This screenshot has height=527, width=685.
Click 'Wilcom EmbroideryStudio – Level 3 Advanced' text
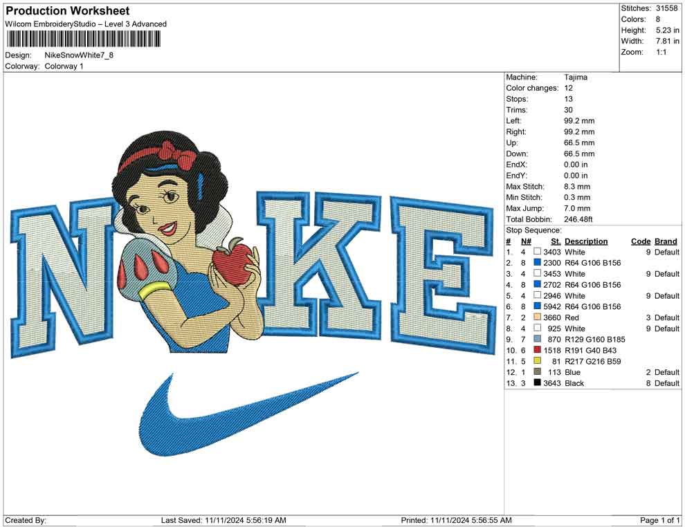86,24
